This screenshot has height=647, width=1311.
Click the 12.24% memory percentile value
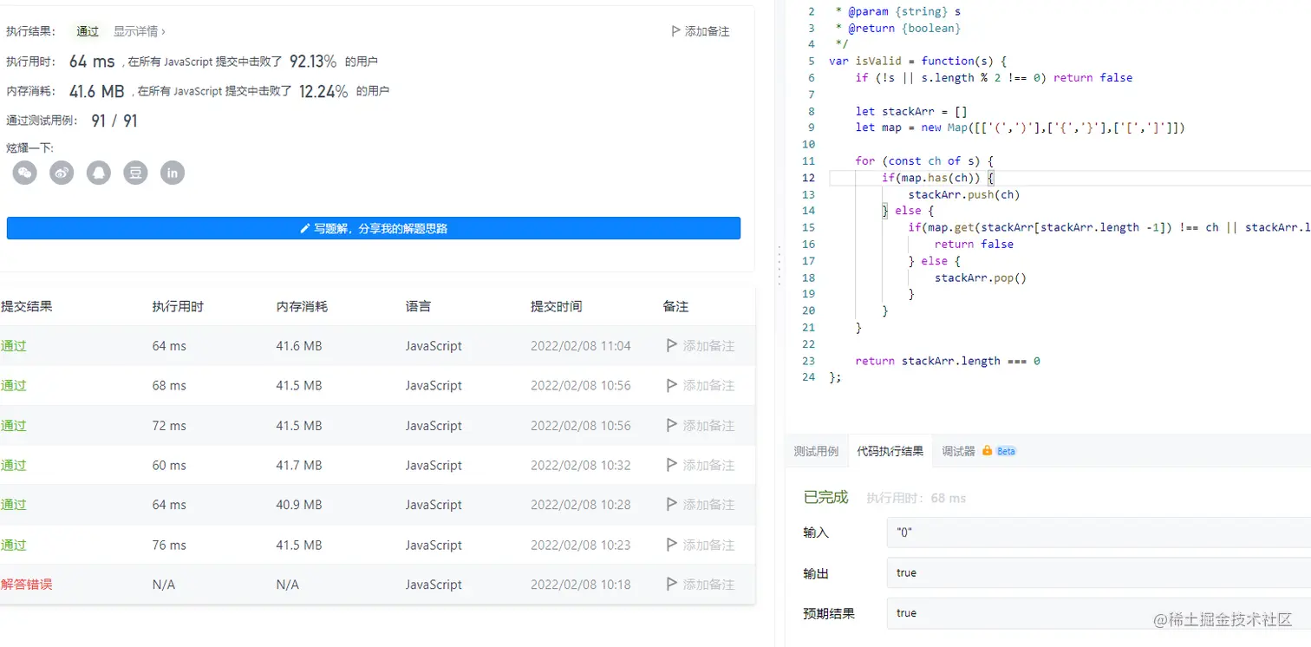(323, 91)
